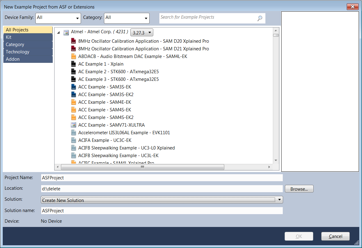Click icon beside ACC Example - SAMV71-XULTRA
This screenshot has height=248, width=362.
pos(73,125)
